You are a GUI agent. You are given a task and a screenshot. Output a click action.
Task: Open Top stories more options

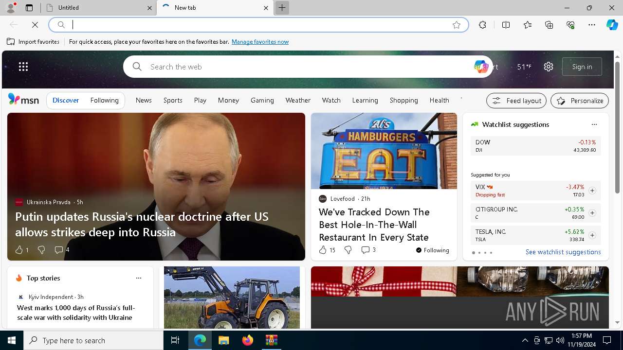(139, 278)
